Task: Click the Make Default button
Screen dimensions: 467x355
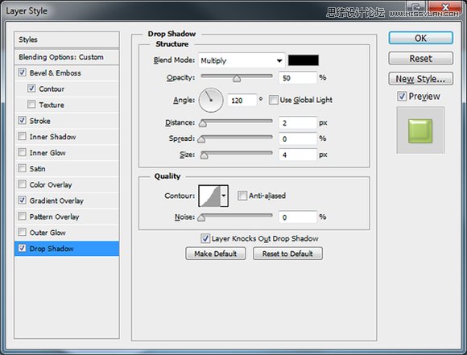Action: tap(215, 254)
